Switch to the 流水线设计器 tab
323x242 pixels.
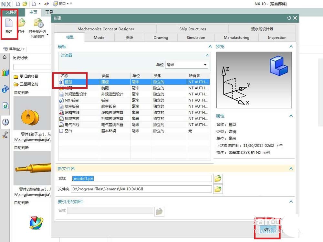pyautogui.click(x=262, y=29)
